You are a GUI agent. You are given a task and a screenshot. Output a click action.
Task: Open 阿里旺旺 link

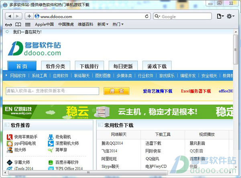pos(109,159)
